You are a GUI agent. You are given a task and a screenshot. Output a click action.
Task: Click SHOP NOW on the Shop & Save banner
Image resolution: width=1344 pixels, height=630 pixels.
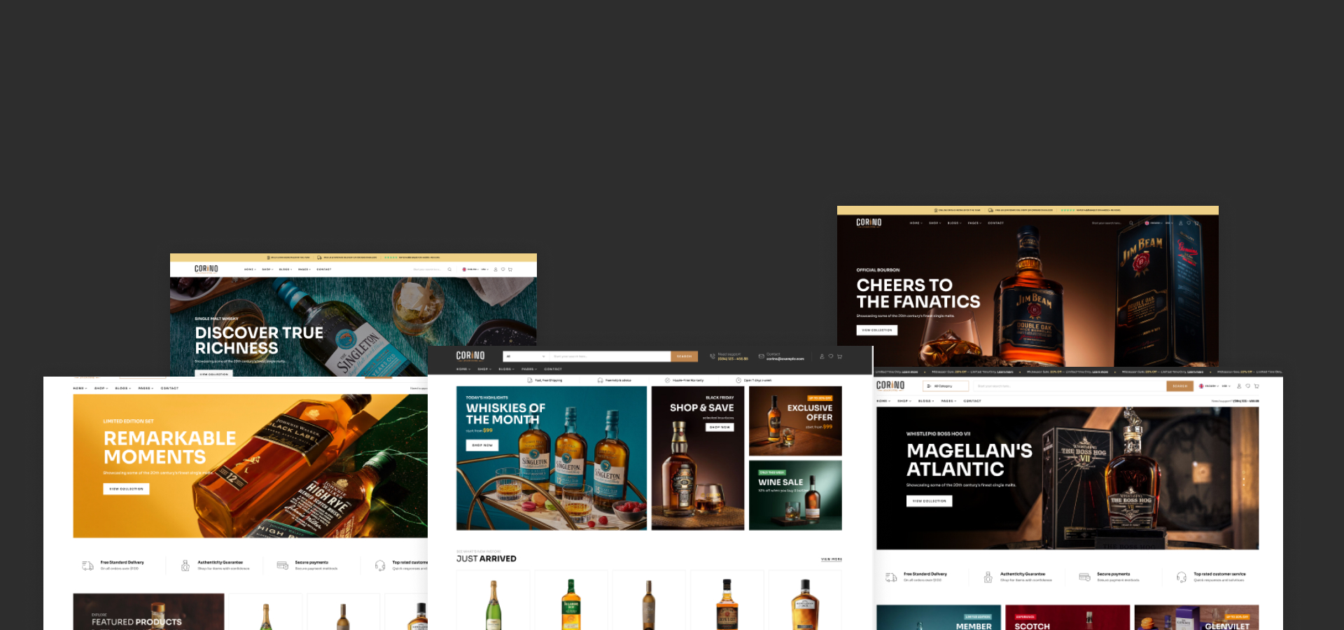tap(720, 427)
